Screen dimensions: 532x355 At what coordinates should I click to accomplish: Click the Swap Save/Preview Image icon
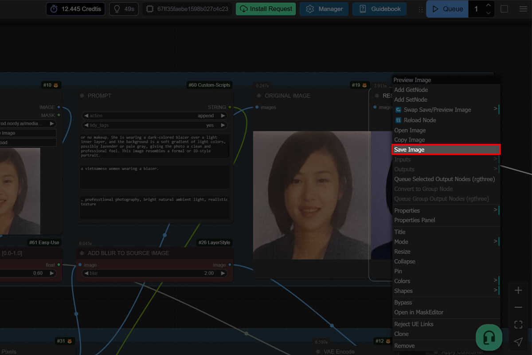398,110
